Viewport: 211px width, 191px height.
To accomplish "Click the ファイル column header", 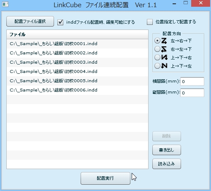I will click(77, 35).
